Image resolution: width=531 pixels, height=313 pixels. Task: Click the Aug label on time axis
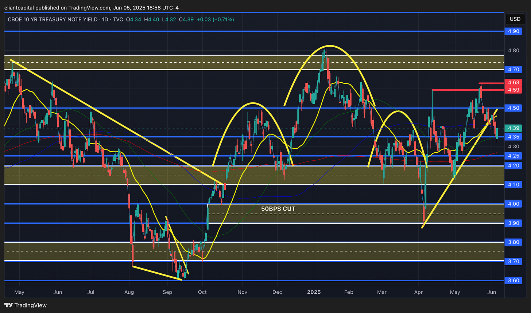pyautogui.click(x=129, y=292)
